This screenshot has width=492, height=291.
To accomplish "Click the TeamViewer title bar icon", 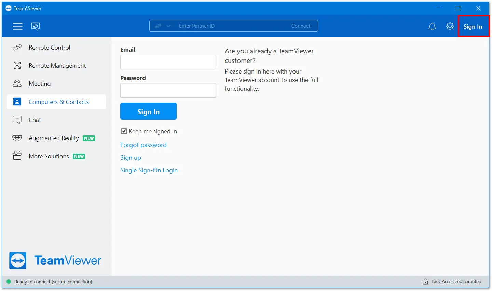I will point(9,8).
